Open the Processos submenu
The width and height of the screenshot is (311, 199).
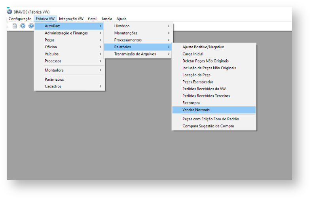69,61
